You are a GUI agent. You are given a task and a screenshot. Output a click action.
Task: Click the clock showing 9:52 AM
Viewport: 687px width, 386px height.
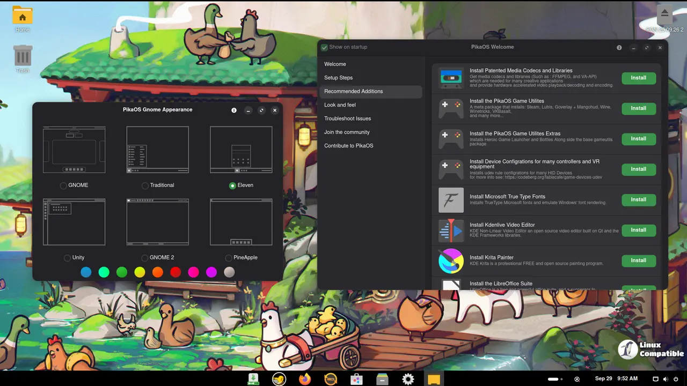(x=627, y=379)
